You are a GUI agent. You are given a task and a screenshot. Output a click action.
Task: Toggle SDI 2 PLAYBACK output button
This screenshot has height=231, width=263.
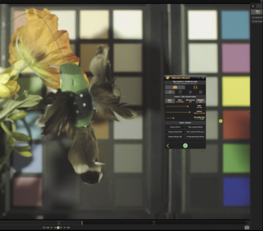coord(180,101)
